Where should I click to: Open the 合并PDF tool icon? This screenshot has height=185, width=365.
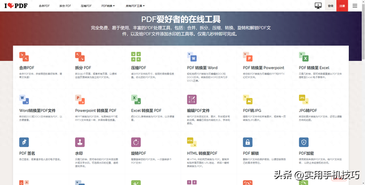coord(24,57)
